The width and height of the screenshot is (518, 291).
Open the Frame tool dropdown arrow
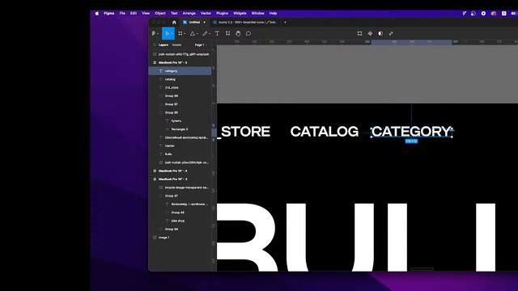pos(185,34)
